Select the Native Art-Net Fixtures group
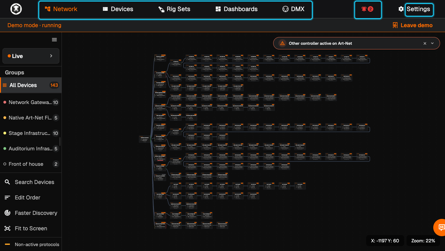 31,118
